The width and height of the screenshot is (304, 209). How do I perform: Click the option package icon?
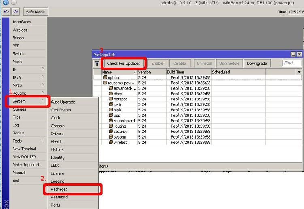point(105,77)
